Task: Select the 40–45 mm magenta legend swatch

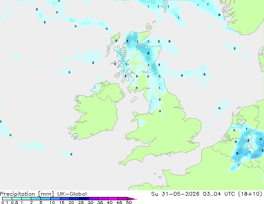Action: pyautogui.click(x=113, y=199)
